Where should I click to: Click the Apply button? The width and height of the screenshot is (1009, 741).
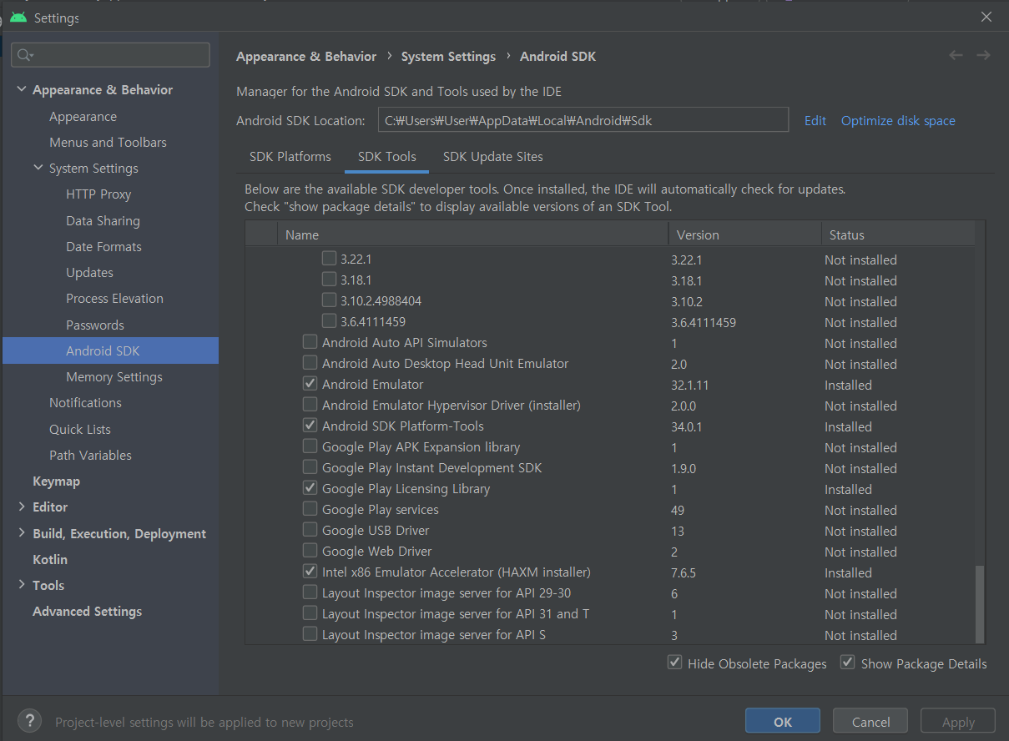coord(958,722)
